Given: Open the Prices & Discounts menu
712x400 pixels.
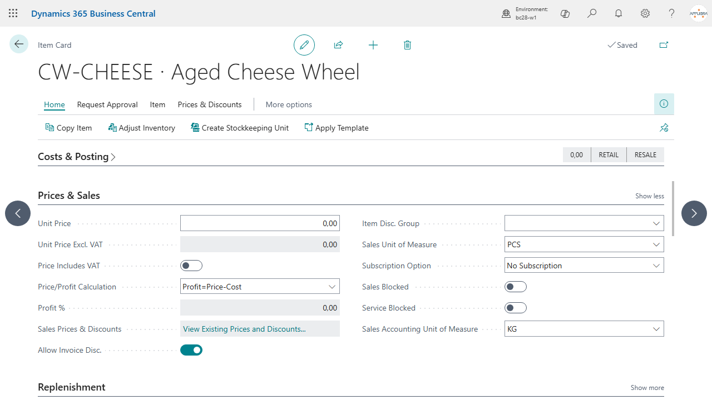Looking at the screenshot, I should (210, 104).
